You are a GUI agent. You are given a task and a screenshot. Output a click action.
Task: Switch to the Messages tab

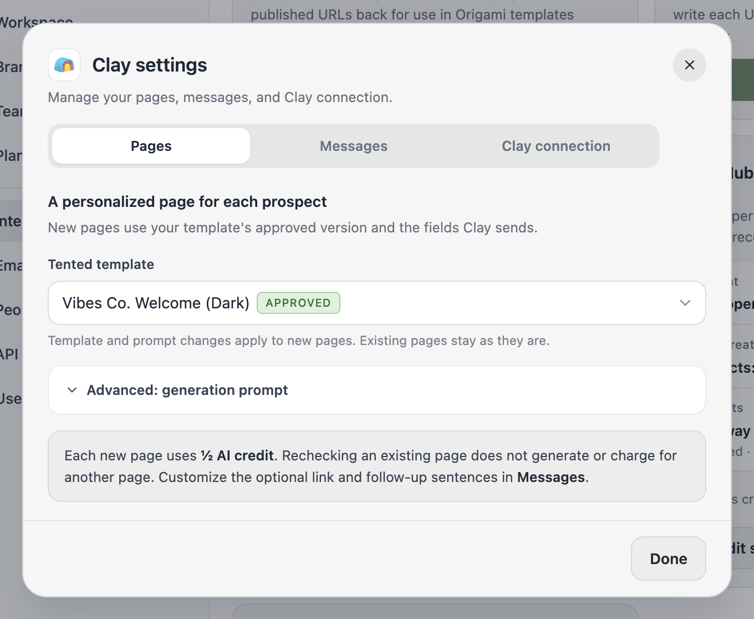(354, 146)
